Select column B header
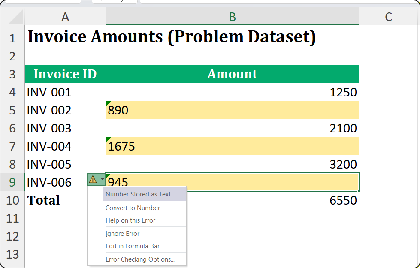 232,17
